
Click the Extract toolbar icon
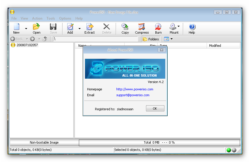[90, 27]
